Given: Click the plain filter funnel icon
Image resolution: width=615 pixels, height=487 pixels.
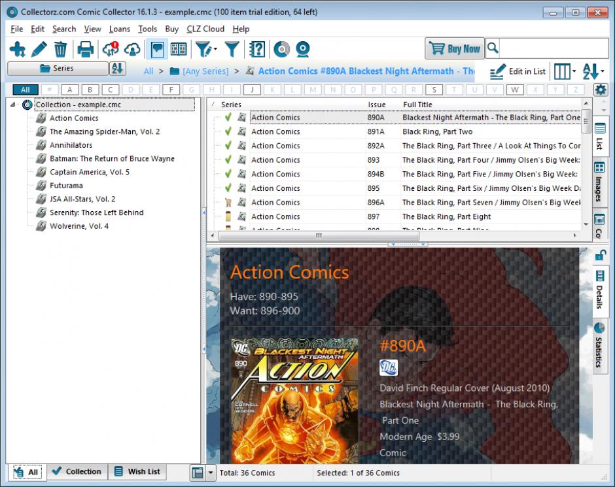Looking at the screenshot, I should 232,50.
